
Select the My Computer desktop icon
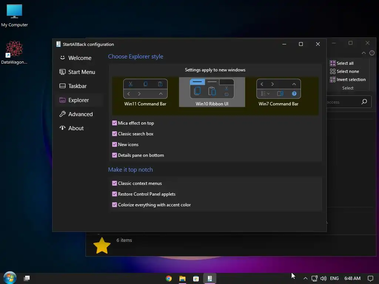coord(14,16)
